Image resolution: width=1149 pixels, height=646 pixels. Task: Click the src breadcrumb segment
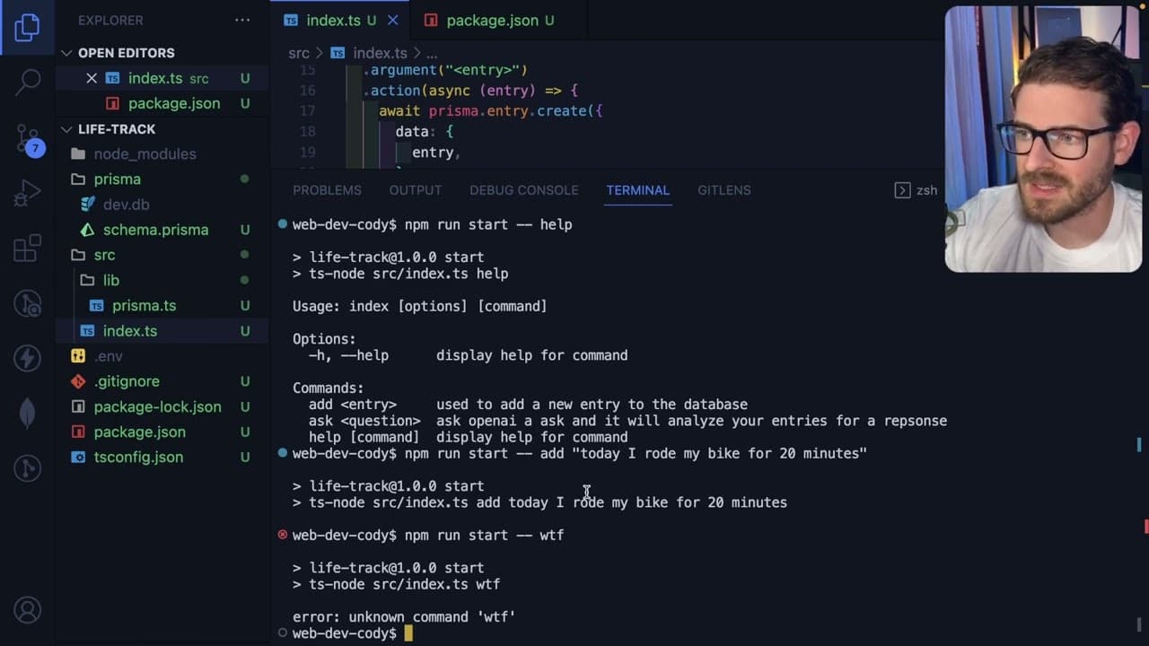point(299,53)
